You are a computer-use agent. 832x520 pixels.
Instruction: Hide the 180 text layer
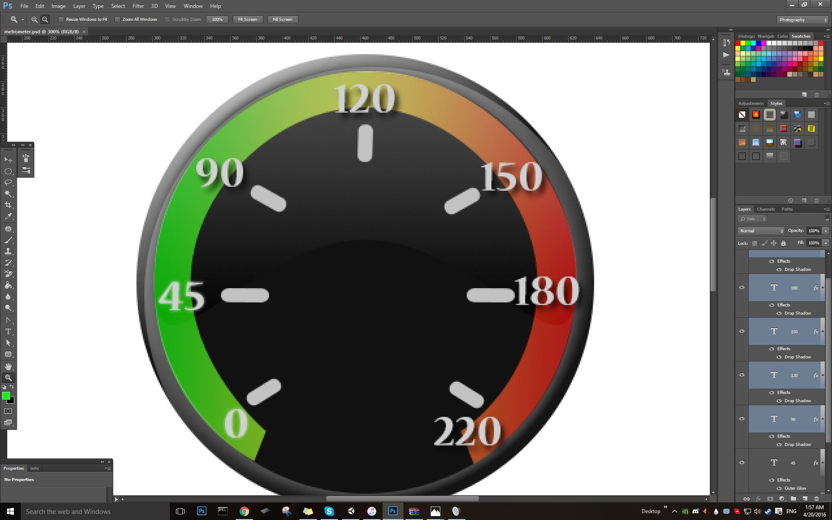[x=742, y=287]
